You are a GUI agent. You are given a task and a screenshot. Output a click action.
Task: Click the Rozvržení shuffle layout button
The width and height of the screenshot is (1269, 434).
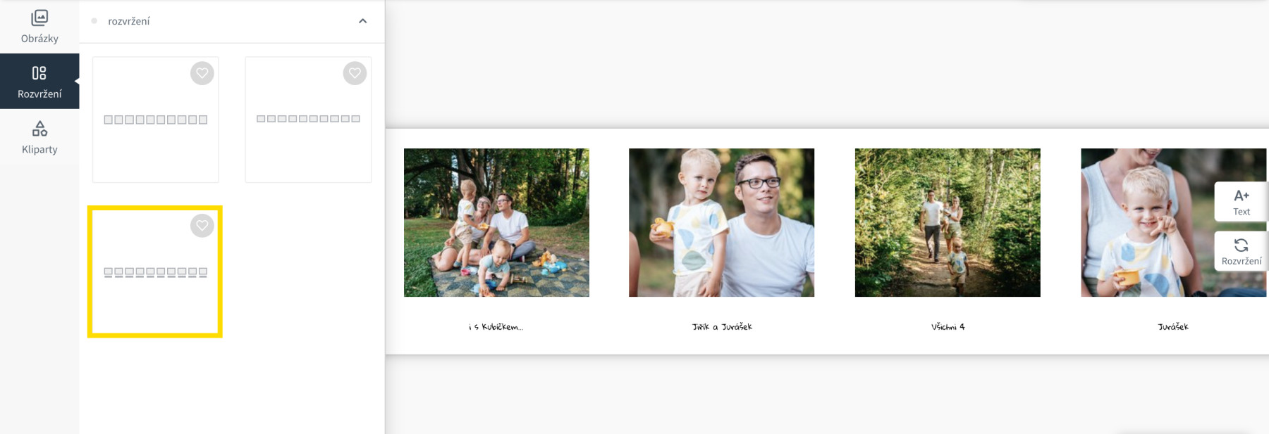point(1241,251)
